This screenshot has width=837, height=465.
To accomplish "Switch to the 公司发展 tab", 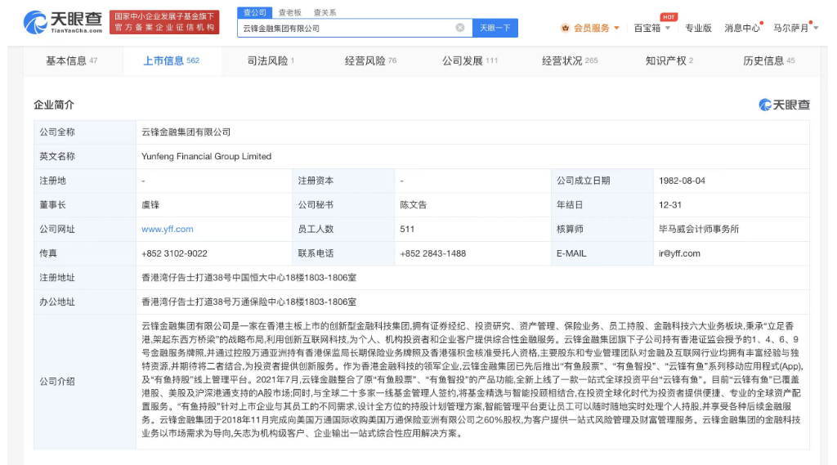I will click(x=470, y=60).
